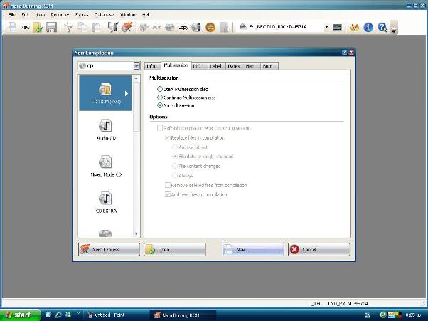This screenshot has height=321, width=428.
Task: Click the toolbar overflow options arrow
Action: coord(394,28)
